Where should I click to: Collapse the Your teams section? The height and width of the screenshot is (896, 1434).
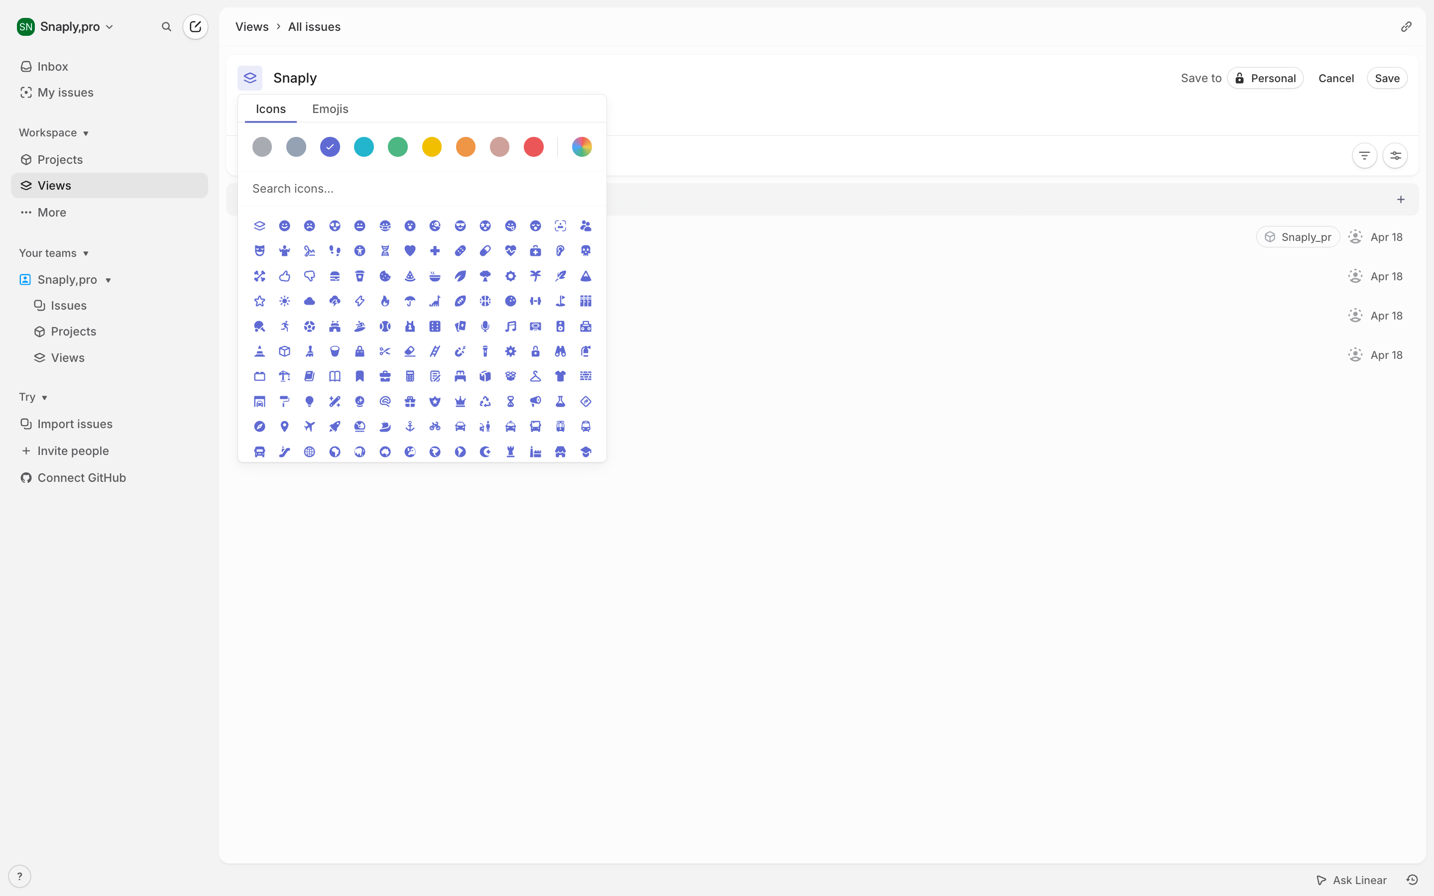(54, 253)
